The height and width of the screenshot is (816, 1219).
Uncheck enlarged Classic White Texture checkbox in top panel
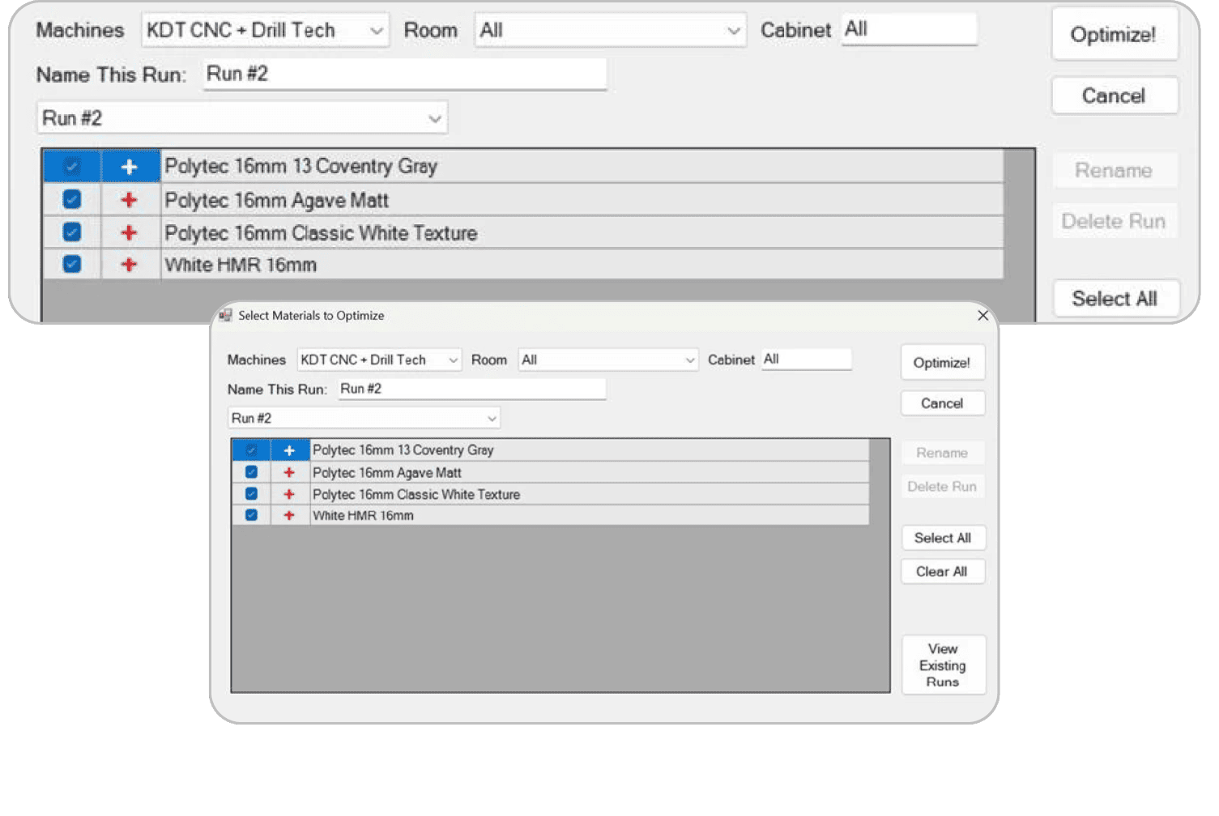[72, 233]
